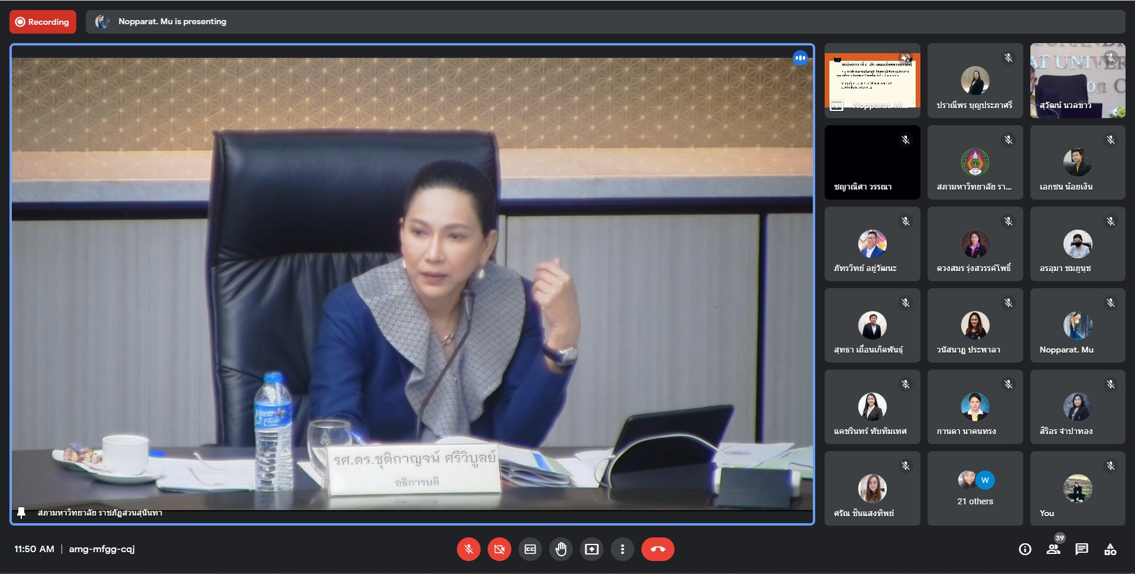1135x574 pixels.
Task: Click the 'Nopparat. Mu is presenting' banner
Action: [172, 22]
